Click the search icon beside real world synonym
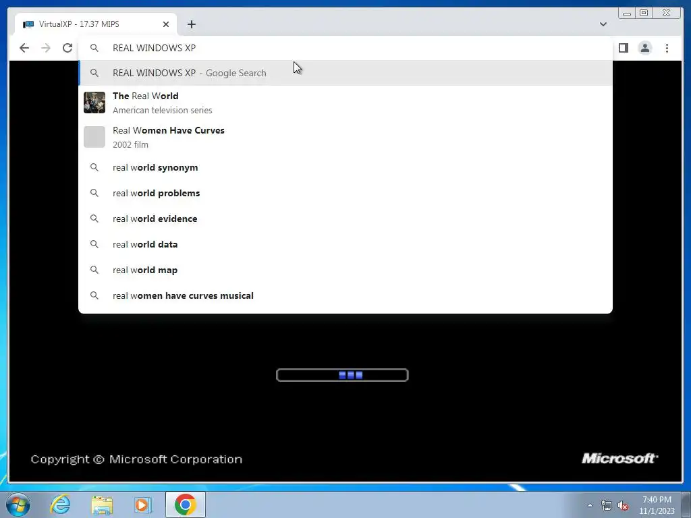Image resolution: width=691 pixels, height=518 pixels. coord(94,167)
